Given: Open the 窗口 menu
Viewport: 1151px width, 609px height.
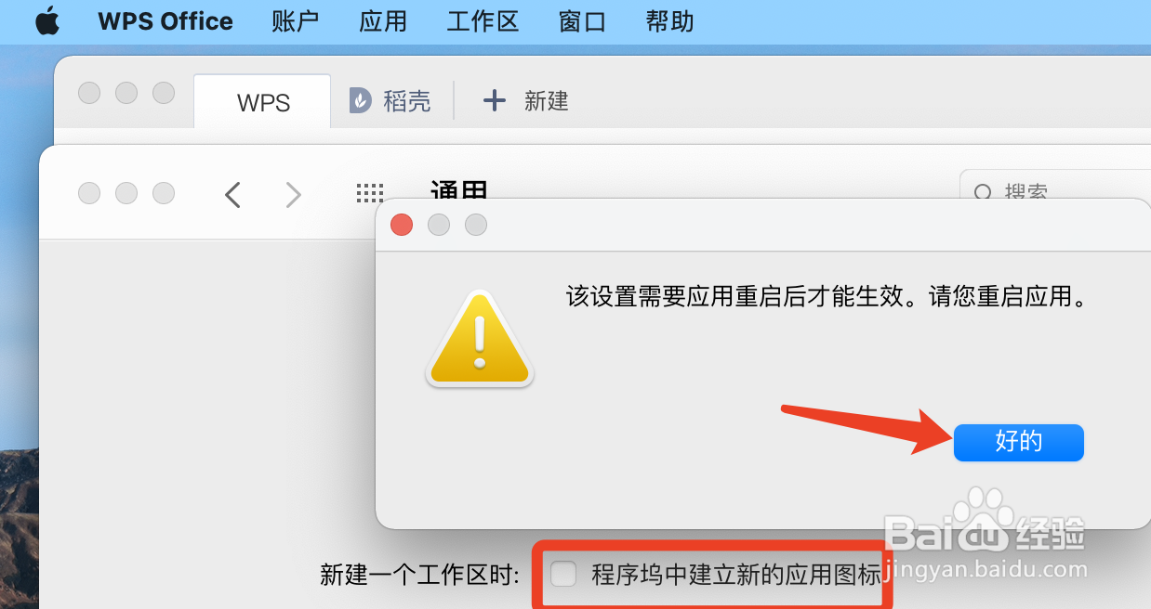Looking at the screenshot, I should tap(583, 21).
